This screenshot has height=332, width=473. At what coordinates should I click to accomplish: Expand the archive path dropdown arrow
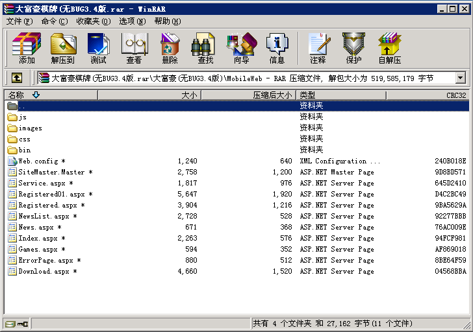461,78
